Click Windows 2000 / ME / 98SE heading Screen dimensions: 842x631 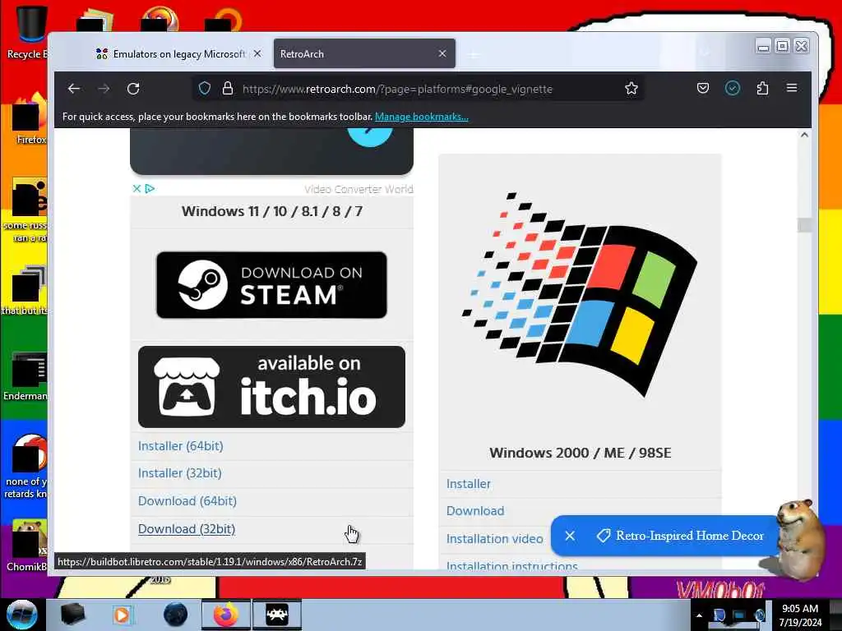click(580, 453)
